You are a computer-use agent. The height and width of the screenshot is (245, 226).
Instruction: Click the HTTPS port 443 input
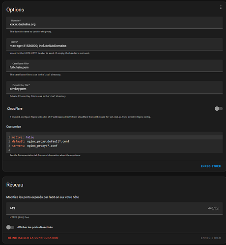(114, 208)
